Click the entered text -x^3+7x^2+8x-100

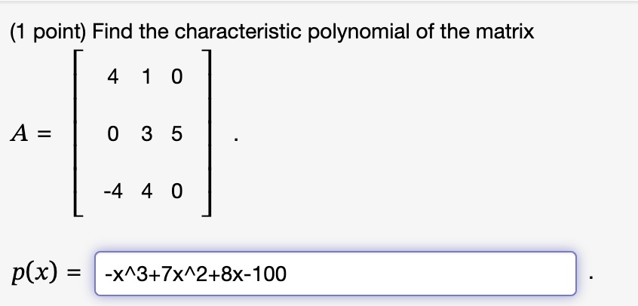pos(196,274)
